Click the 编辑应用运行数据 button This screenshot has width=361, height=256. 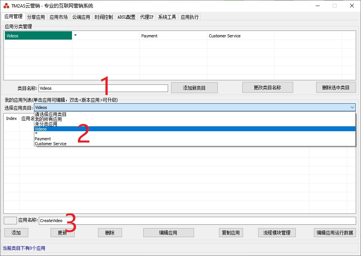point(335,232)
